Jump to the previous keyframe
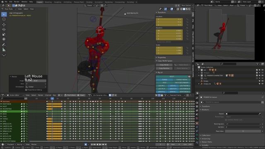Image resolution: width=265 pixels, height=149 pixels. [x=94, y=144]
